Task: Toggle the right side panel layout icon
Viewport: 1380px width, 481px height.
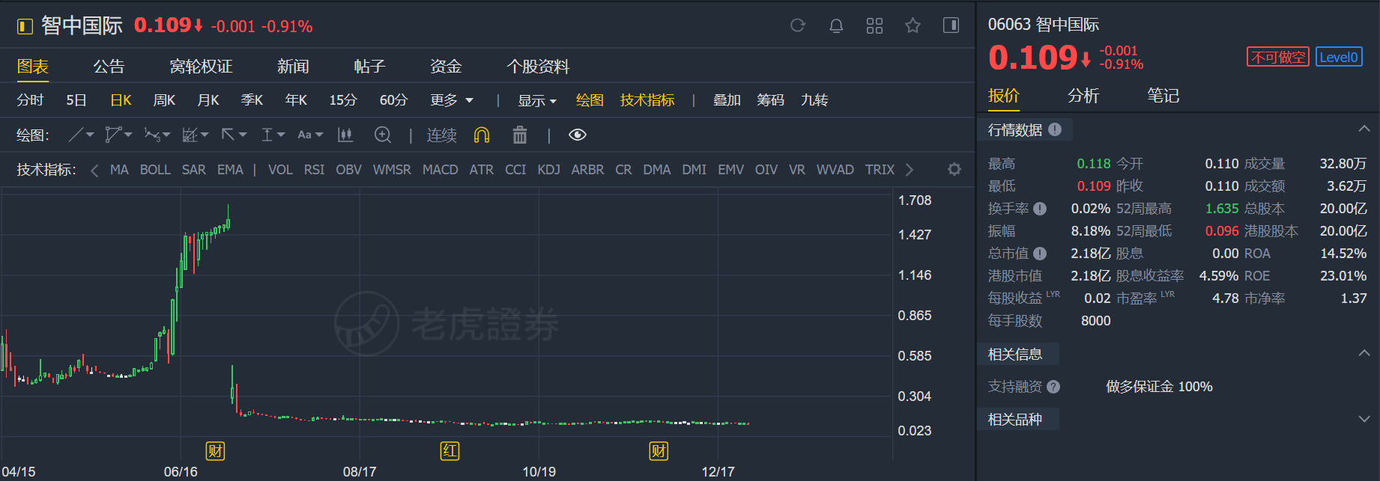Action: [951, 25]
